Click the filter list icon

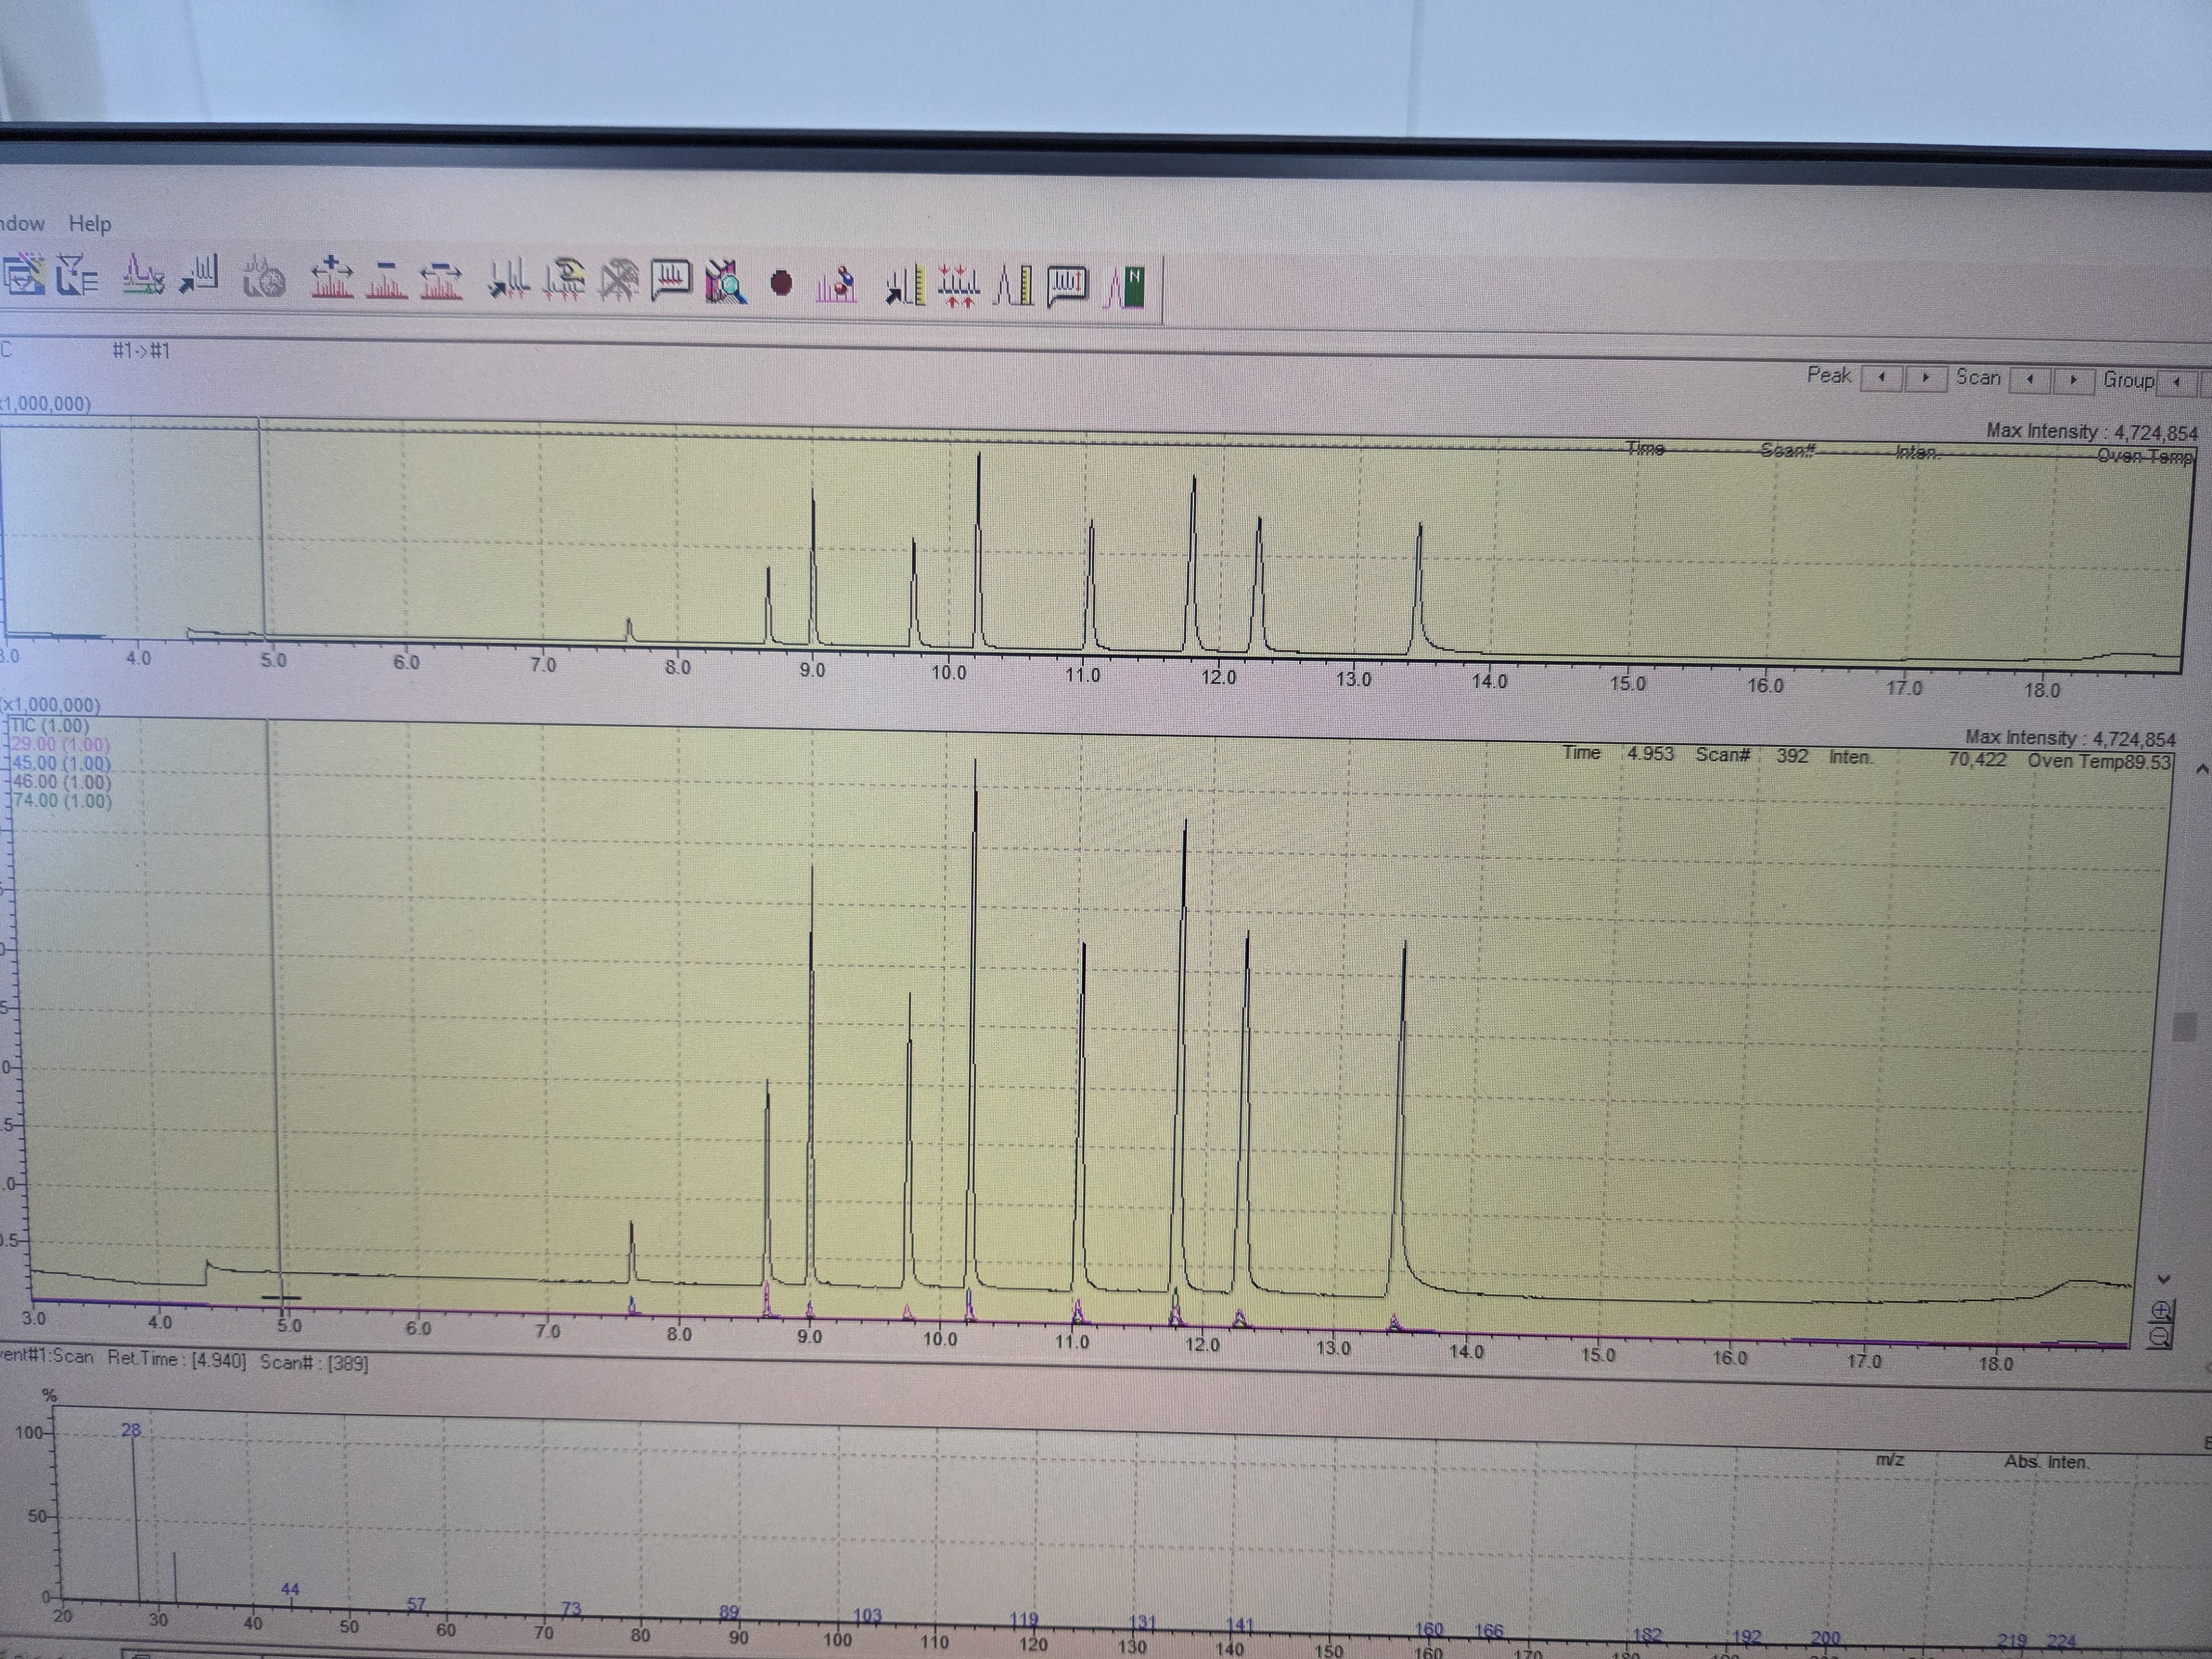click(76, 275)
